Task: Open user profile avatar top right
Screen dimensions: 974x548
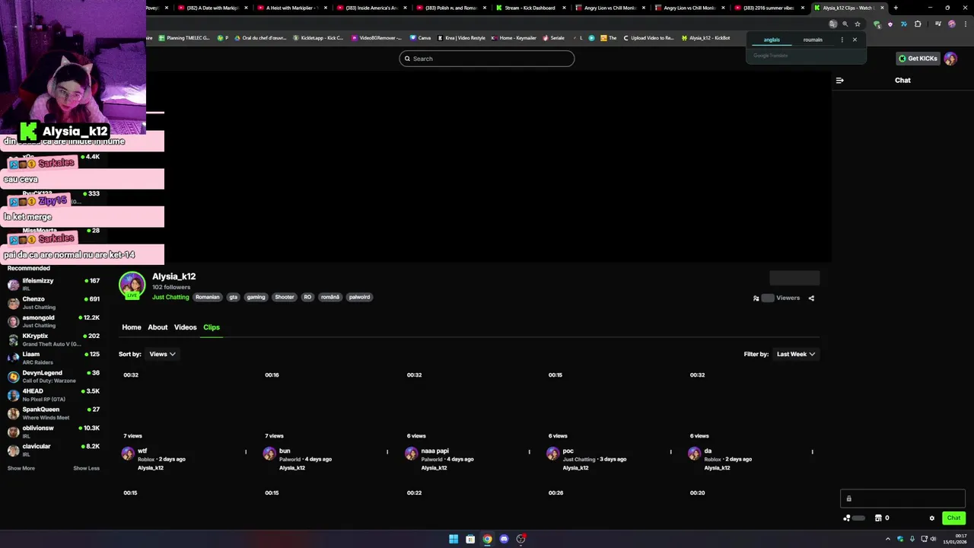Action: (x=950, y=59)
